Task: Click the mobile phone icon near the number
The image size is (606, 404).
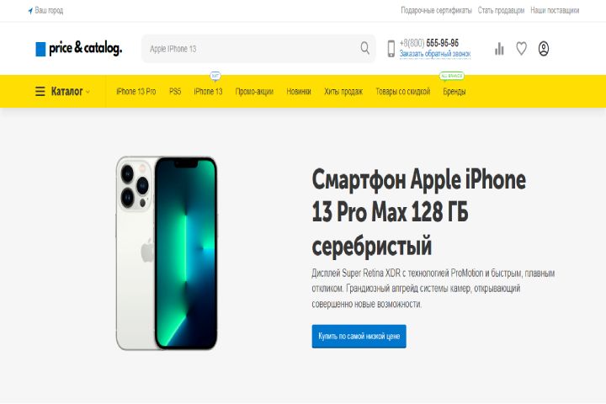Action: point(391,49)
